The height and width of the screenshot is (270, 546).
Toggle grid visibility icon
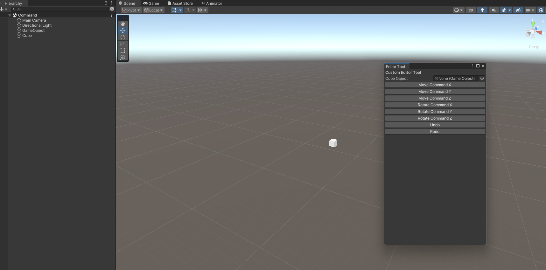pyautogui.click(x=174, y=10)
